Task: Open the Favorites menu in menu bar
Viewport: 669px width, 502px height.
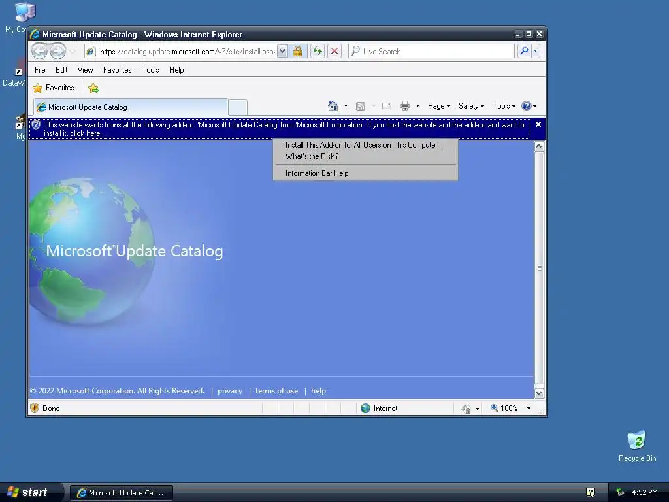Action: tap(118, 70)
